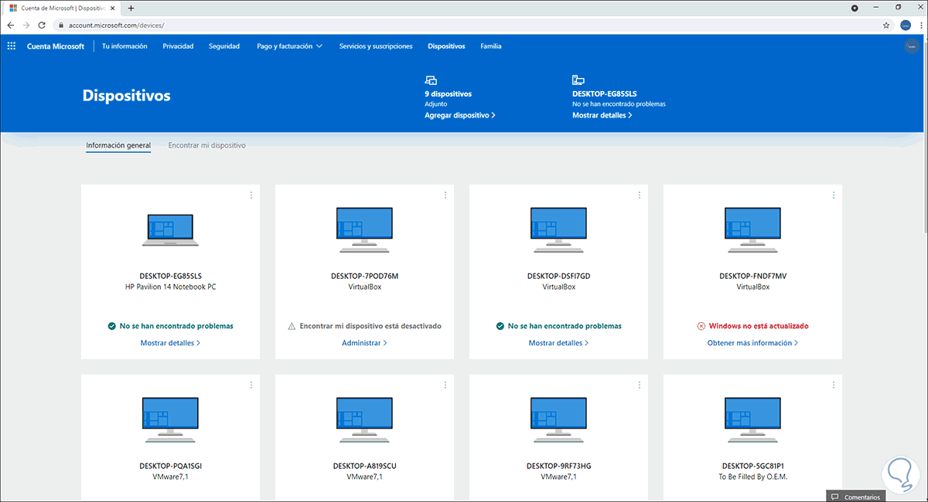Open Privacidad menu item
The height and width of the screenshot is (502, 928).
tap(178, 46)
